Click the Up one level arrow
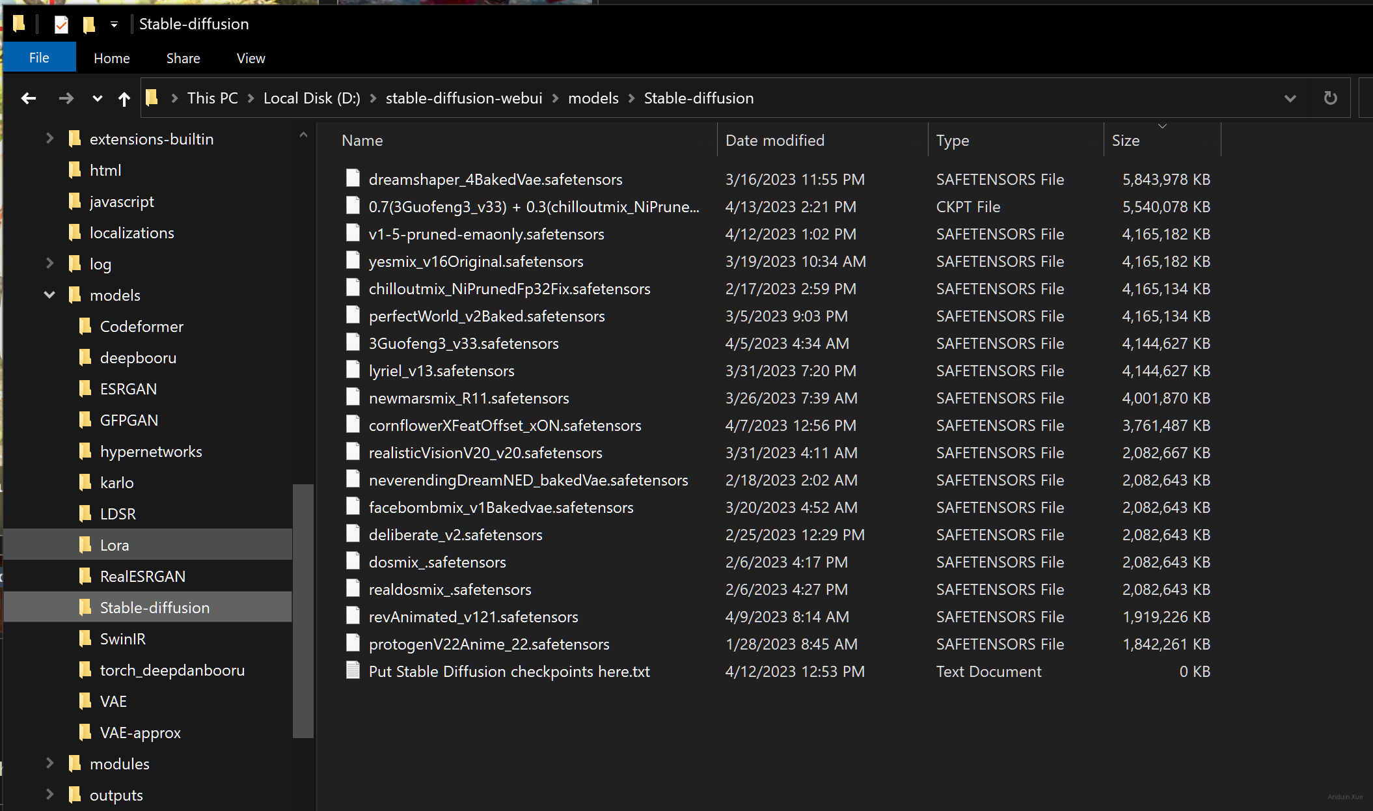 pyautogui.click(x=124, y=98)
